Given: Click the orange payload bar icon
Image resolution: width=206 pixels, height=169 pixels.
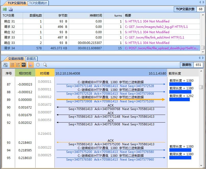Looking at the screenshot, I should [x=30, y=65].
